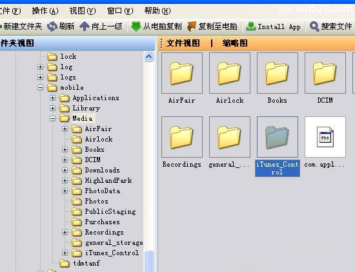Open the 窗口(W) menu
The image size is (355, 272).
click(x=120, y=11)
